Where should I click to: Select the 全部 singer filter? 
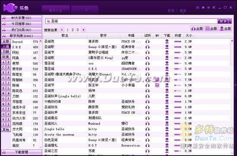click(x=6, y=41)
